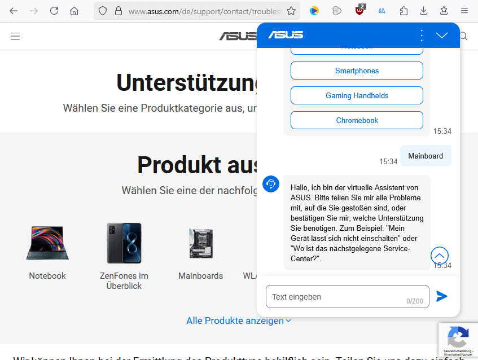Click the 0/200 character counter
Viewport: 478px width, 360px height.
415,301
